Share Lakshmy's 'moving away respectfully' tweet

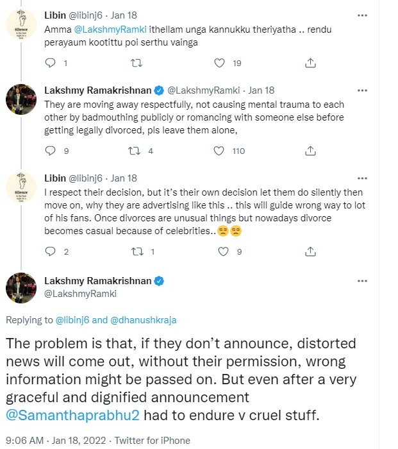tap(310, 151)
